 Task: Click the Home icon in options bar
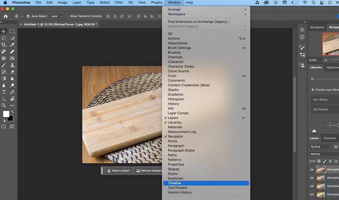pyautogui.click(x=6, y=16)
